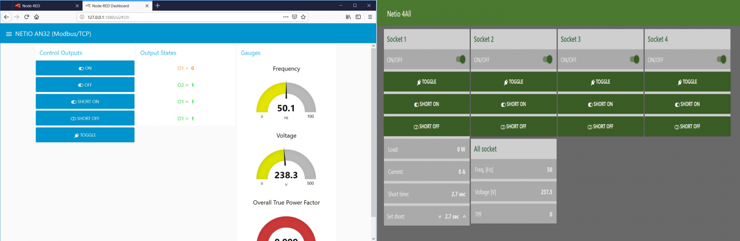Viewport: 740px width, 241px height.
Task: Click the Voltage [V] 237.3 row
Action: [513, 192]
